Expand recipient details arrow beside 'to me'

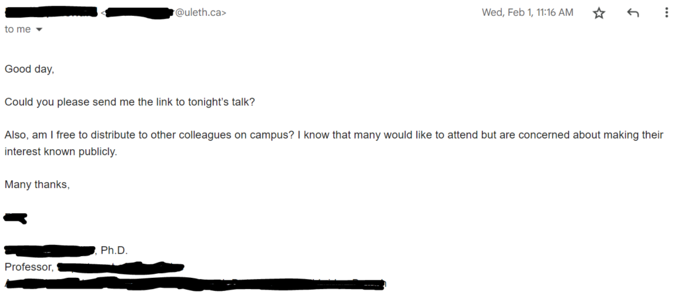click(x=39, y=30)
